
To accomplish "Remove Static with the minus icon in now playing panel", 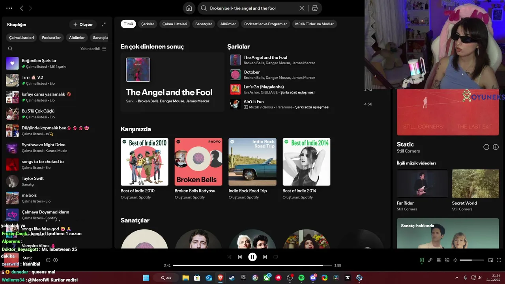I will [486, 147].
